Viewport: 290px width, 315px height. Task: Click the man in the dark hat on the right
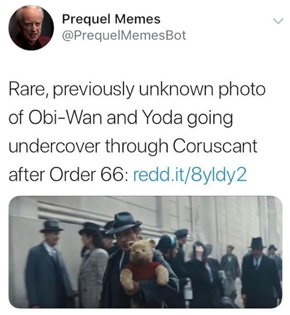(x=260, y=271)
